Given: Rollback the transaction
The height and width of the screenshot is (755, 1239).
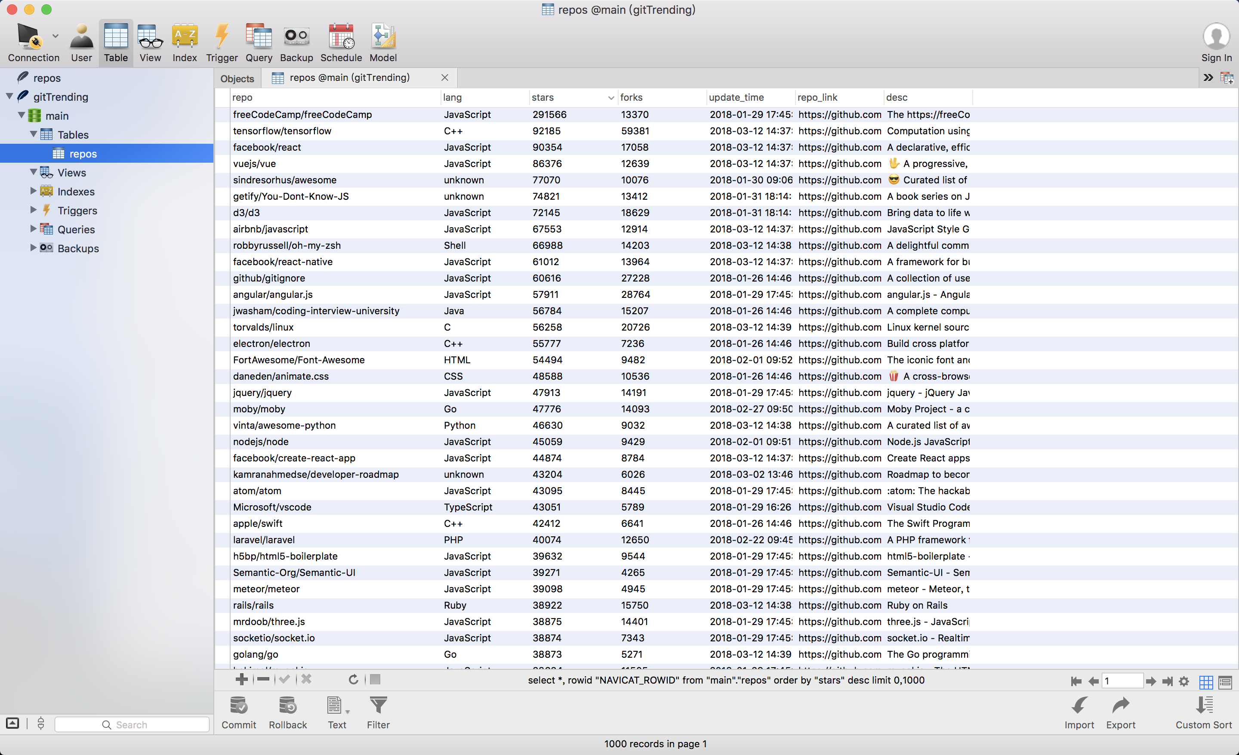Looking at the screenshot, I should [288, 713].
